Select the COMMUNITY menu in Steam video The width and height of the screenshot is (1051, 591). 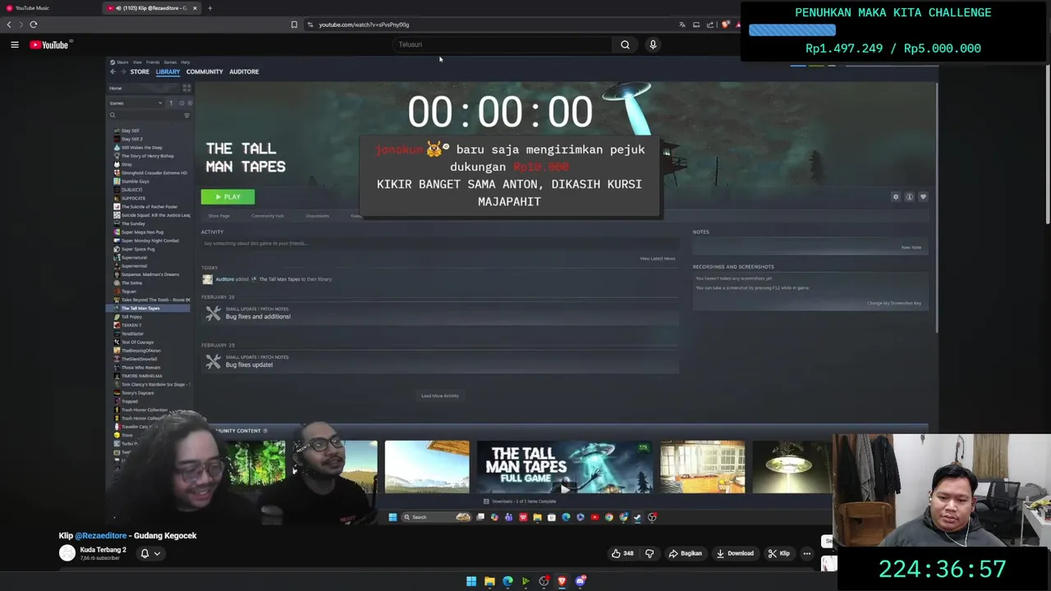coord(204,71)
